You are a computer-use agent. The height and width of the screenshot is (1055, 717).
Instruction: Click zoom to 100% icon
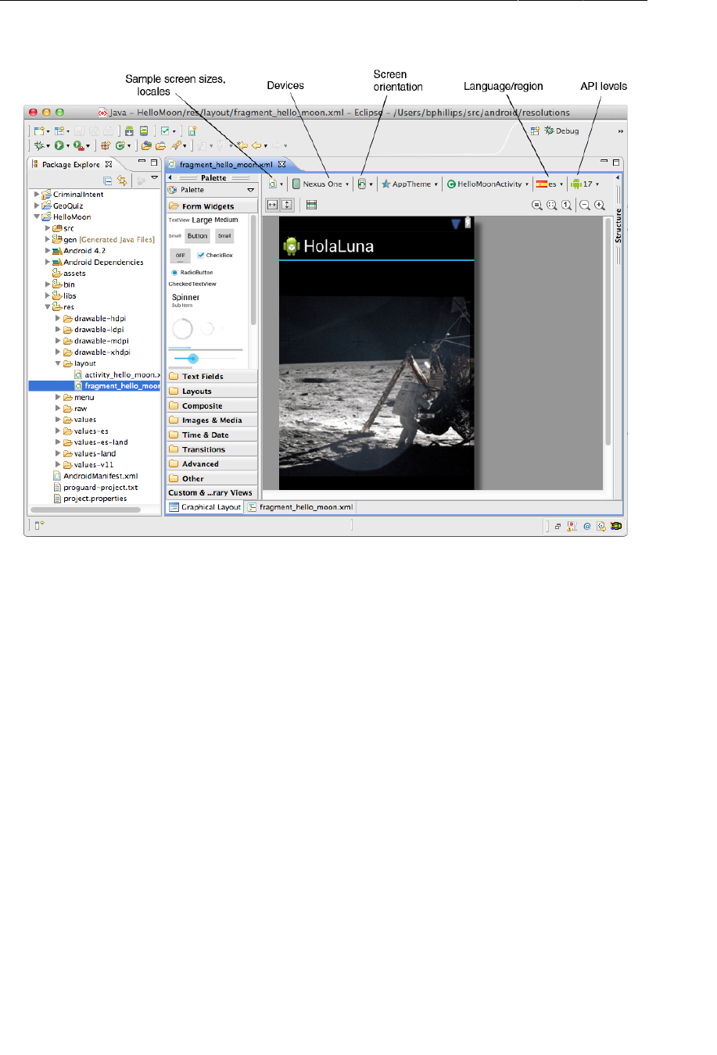[x=566, y=205]
